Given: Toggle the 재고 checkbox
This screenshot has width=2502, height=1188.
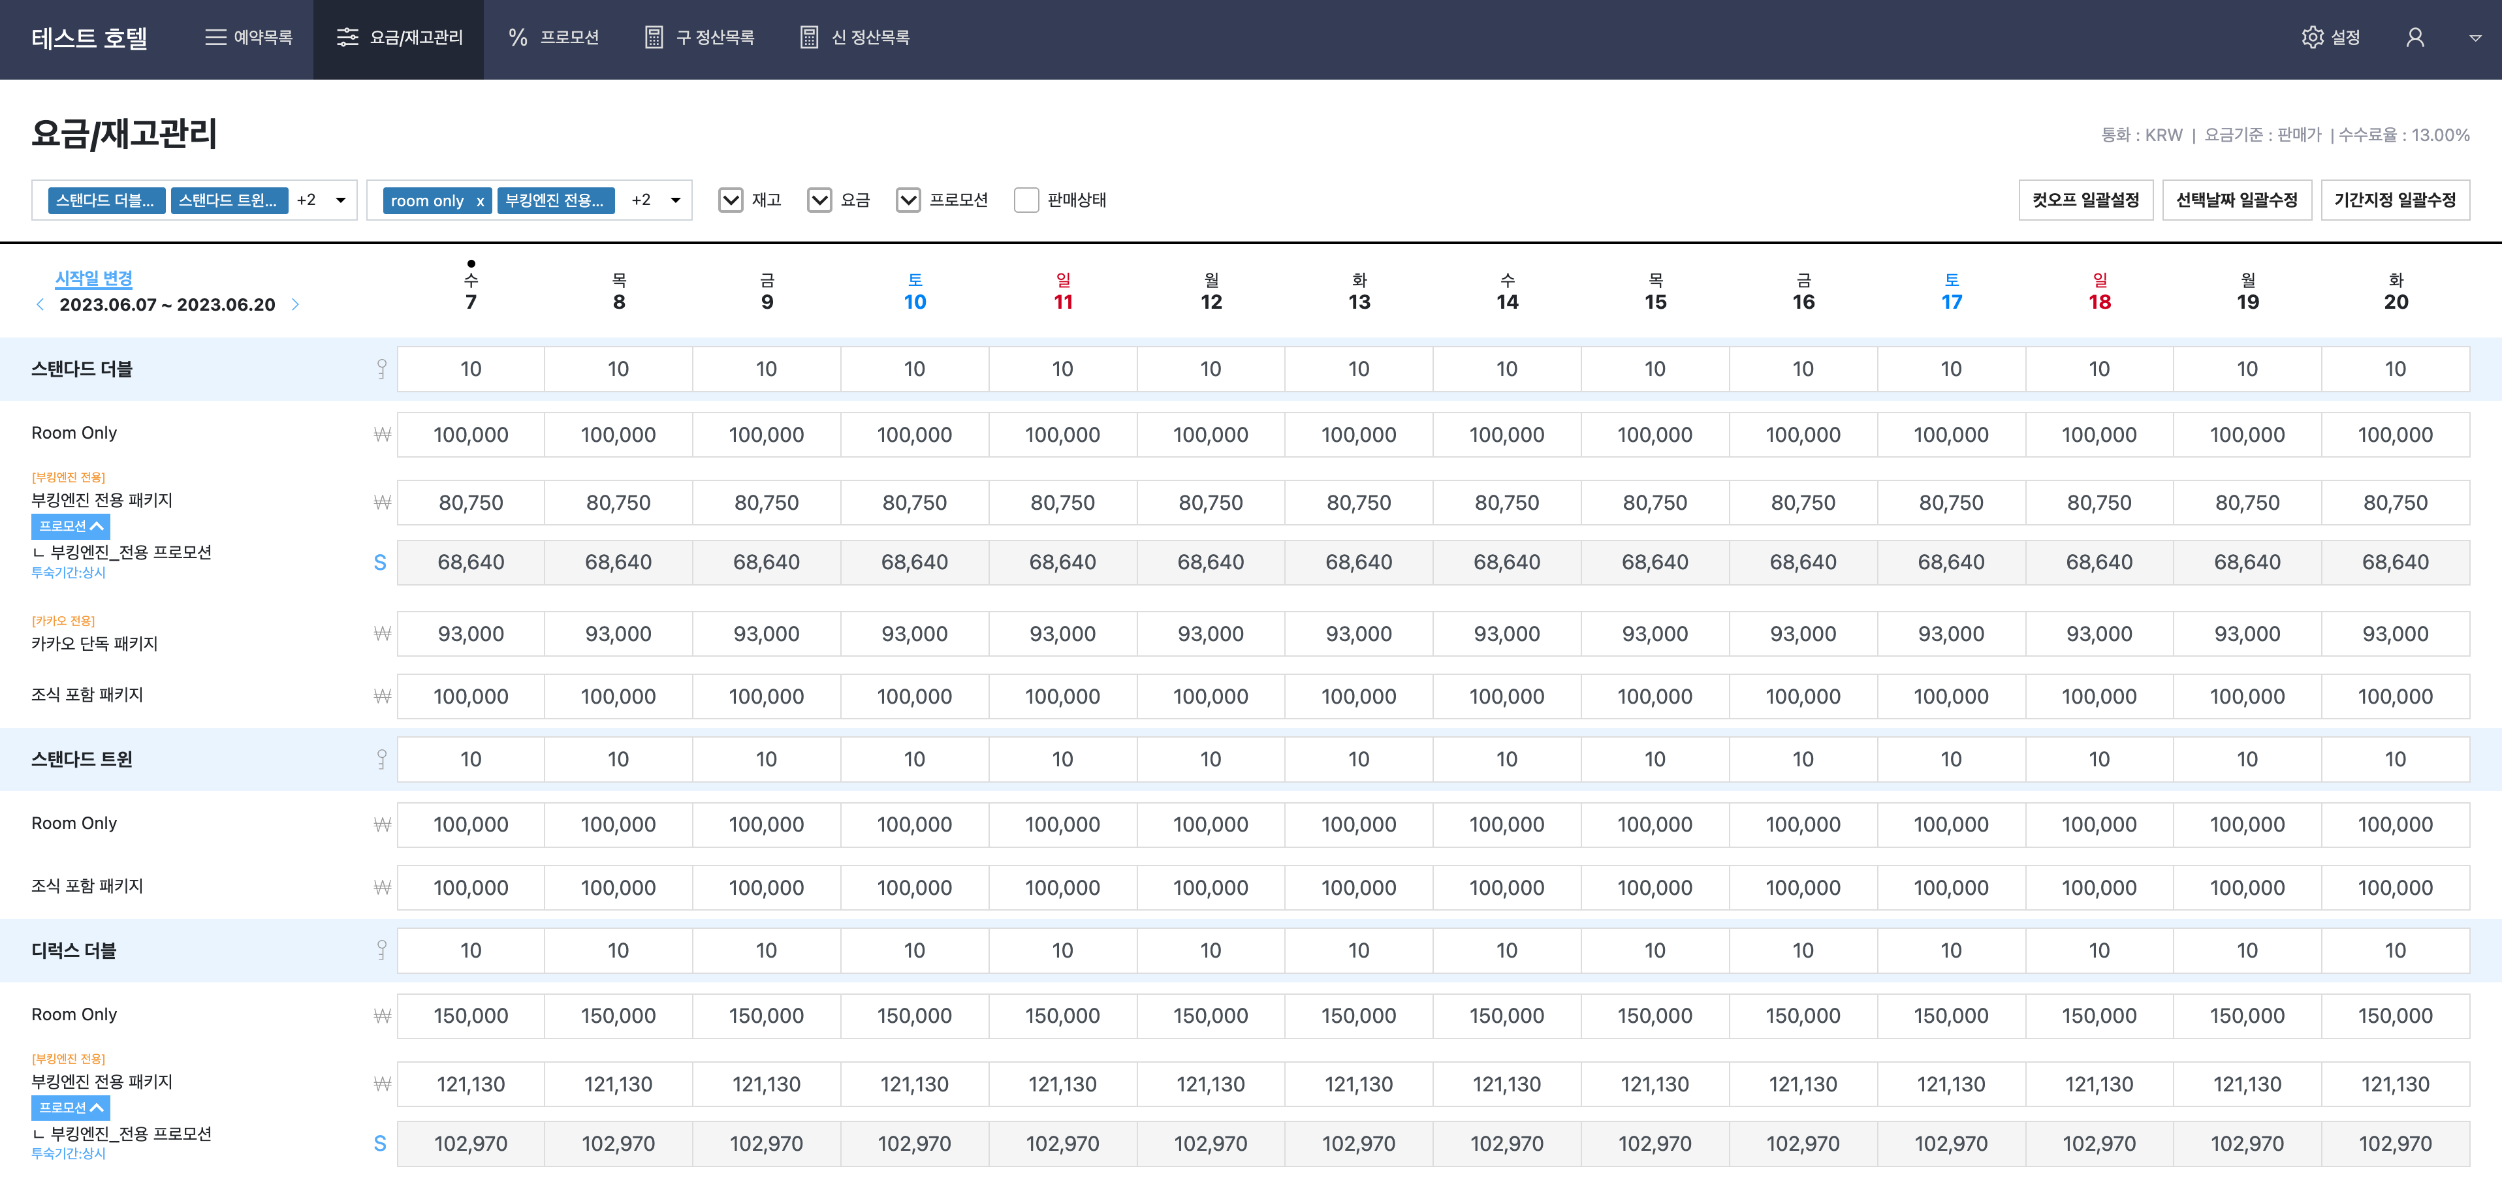Looking at the screenshot, I should (x=731, y=200).
